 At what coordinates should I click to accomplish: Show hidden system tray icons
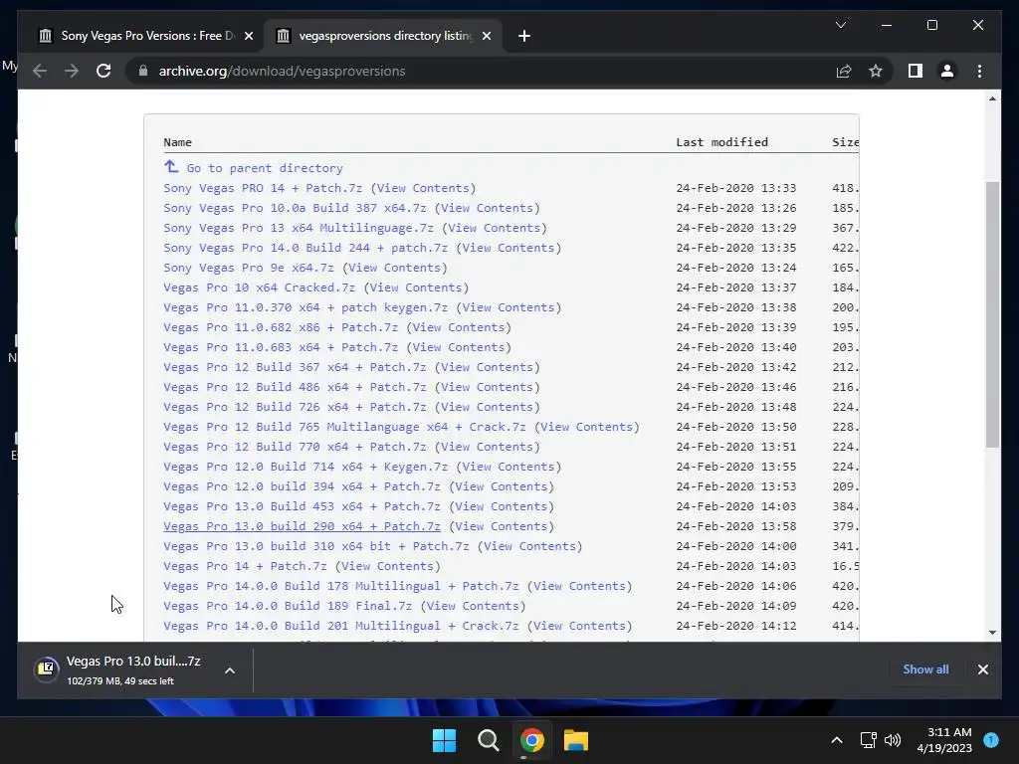click(x=836, y=740)
